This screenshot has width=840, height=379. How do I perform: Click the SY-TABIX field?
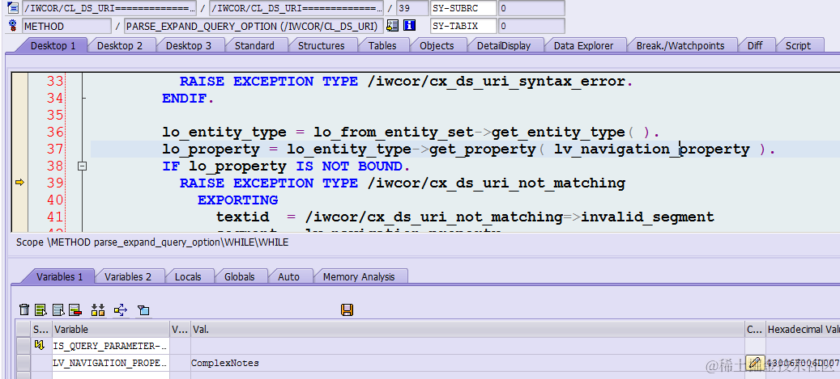click(463, 26)
